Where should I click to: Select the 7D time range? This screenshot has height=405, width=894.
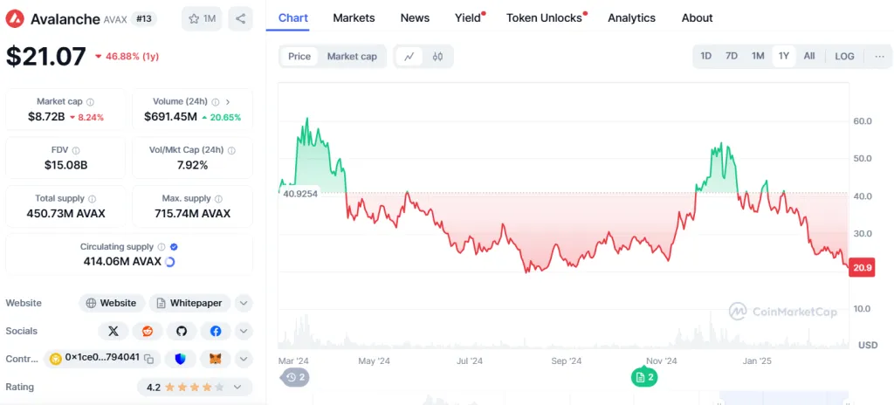(732, 56)
